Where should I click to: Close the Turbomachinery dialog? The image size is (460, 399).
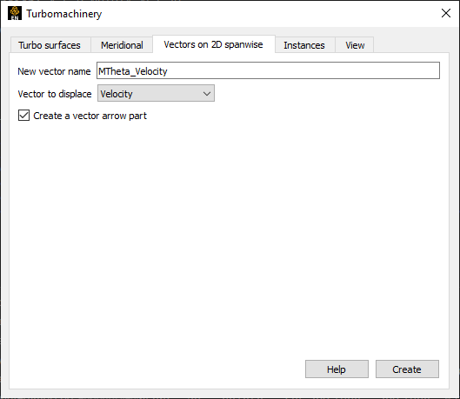coord(446,13)
